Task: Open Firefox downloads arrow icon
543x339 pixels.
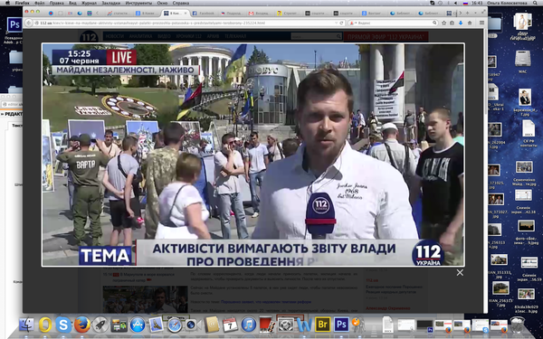Action: pyautogui.click(x=461, y=23)
